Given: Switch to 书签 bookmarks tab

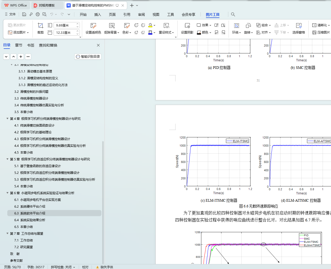Looking at the screenshot, I should point(31,45).
